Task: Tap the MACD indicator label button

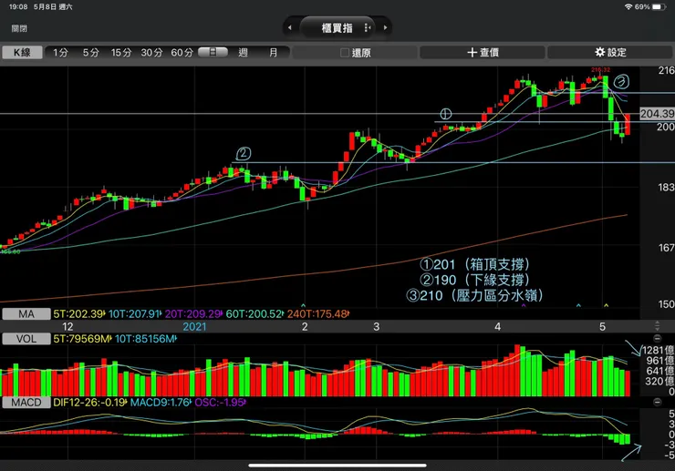Action: pyautogui.click(x=26, y=403)
